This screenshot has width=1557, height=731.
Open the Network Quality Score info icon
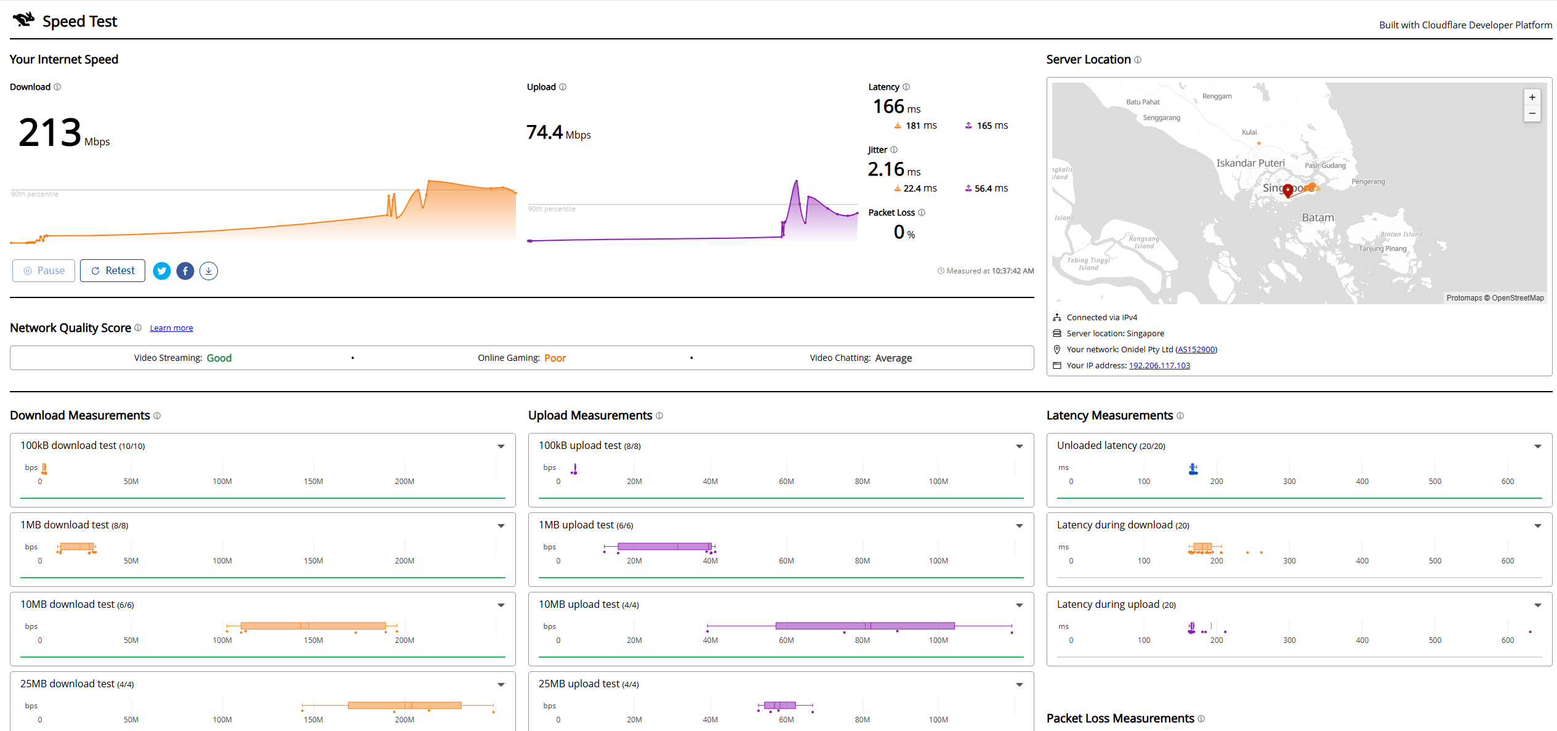pos(138,328)
